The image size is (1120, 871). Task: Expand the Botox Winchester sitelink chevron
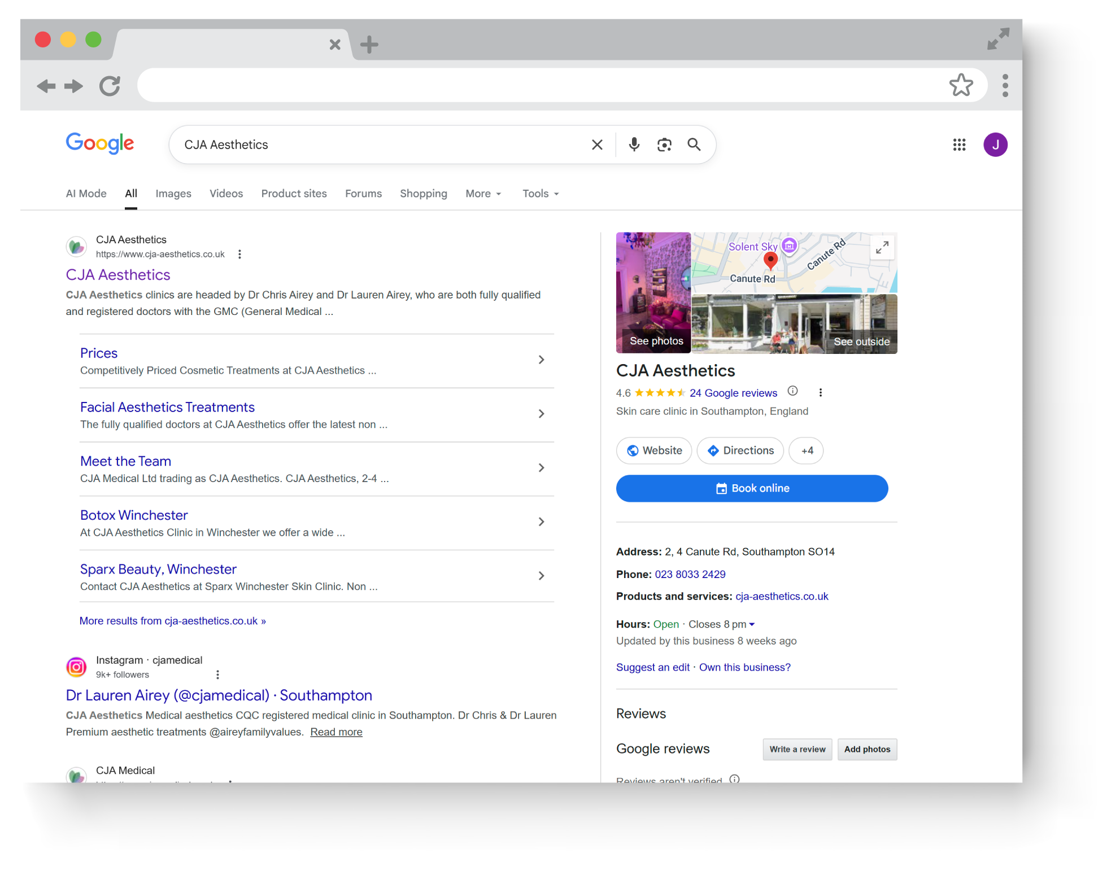point(541,522)
